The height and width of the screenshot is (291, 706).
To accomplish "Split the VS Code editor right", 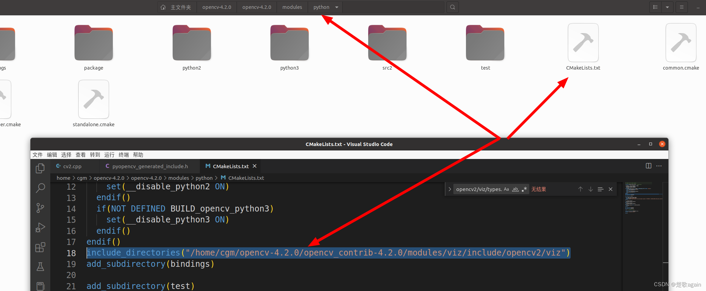I will [648, 166].
